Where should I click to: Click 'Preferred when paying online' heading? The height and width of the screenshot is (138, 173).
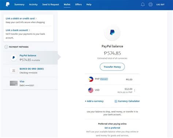coord(112,124)
